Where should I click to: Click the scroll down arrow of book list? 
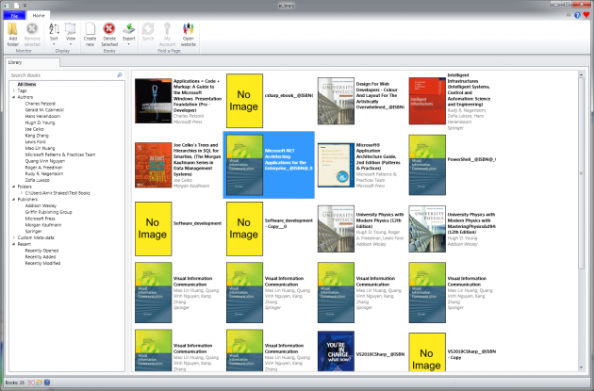click(x=581, y=367)
